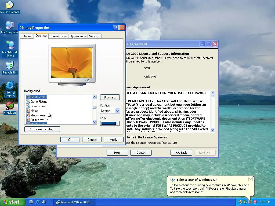Click the background list scrollbar thumb
The width and height of the screenshot is (275, 206).
94,107
